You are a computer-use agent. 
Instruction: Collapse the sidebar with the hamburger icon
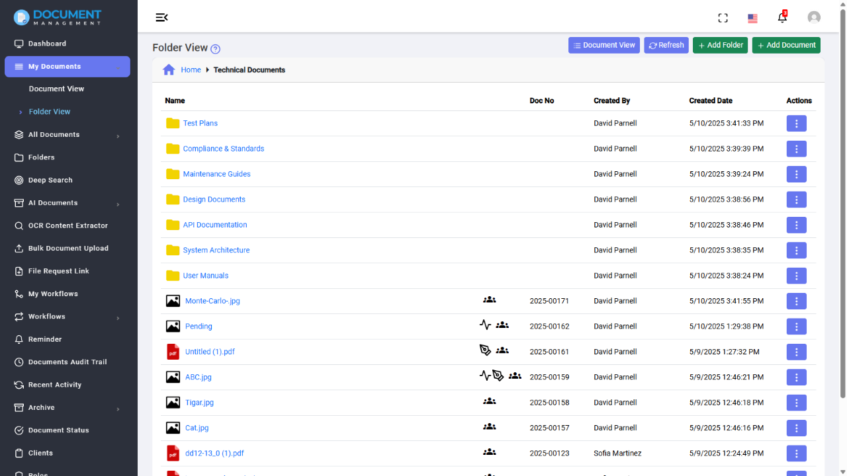point(161,17)
